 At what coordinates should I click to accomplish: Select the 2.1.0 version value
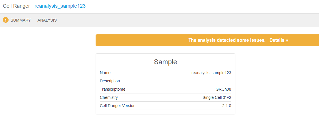pyautogui.click(x=227, y=106)
